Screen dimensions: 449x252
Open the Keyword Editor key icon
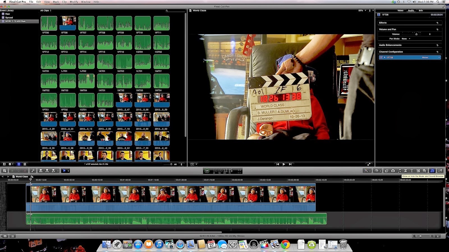click(33, 171)
